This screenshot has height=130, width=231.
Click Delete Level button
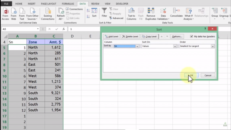(130, 36)
